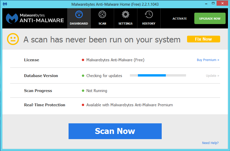The width and height of the screenshot is (230, 151).
Task: Open the Settings gear icon
Action: (125, 14)
